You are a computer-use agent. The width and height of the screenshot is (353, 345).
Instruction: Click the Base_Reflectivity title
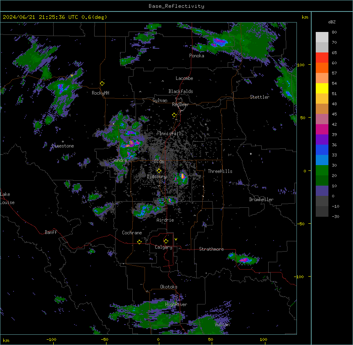click(x=176, y=6)
